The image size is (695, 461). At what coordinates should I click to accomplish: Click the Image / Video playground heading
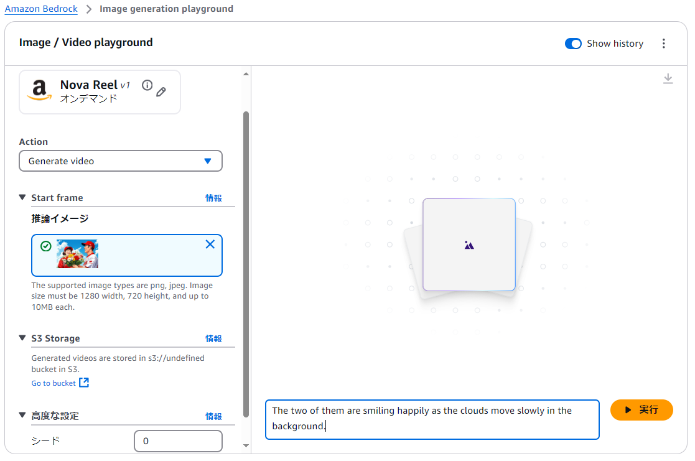(x=85, y=42)
